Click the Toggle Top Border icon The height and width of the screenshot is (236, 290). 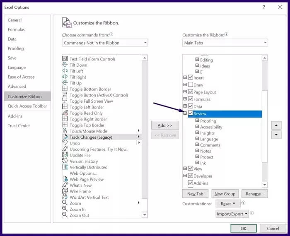(x=65, y=125)
